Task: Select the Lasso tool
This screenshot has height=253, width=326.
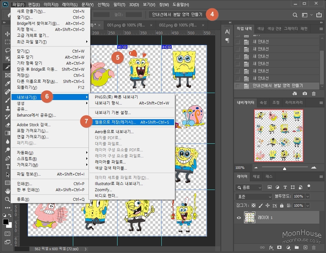Action: click(x=8, y=50)
